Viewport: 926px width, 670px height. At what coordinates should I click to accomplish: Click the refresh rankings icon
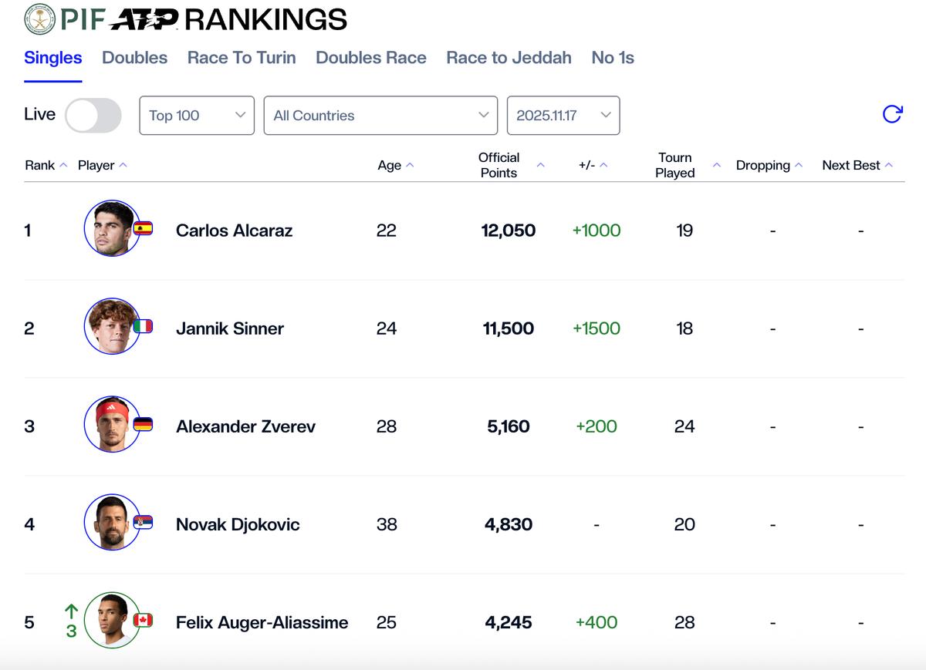[x=893, y=113]
